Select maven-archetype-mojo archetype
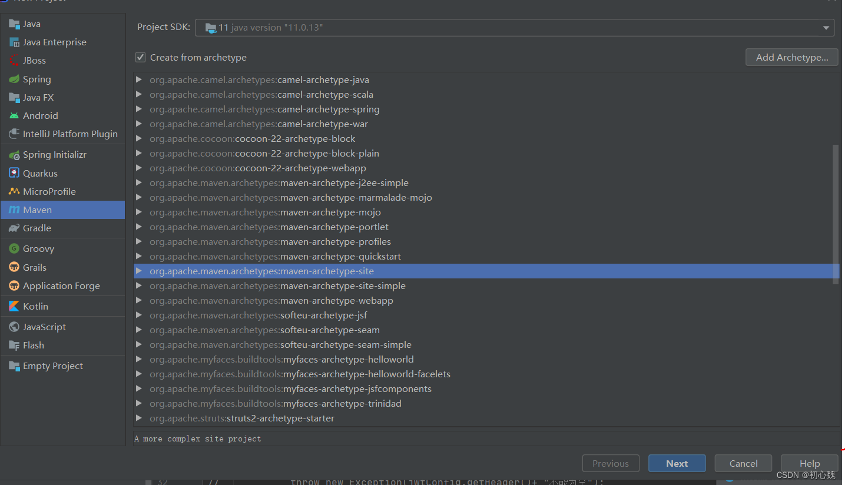Viewport: 845px width, 485px height. (486, 212)
